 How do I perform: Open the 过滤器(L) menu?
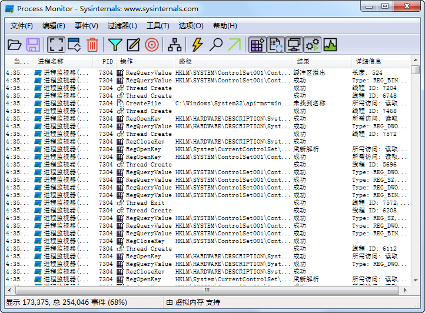(122, 26)
